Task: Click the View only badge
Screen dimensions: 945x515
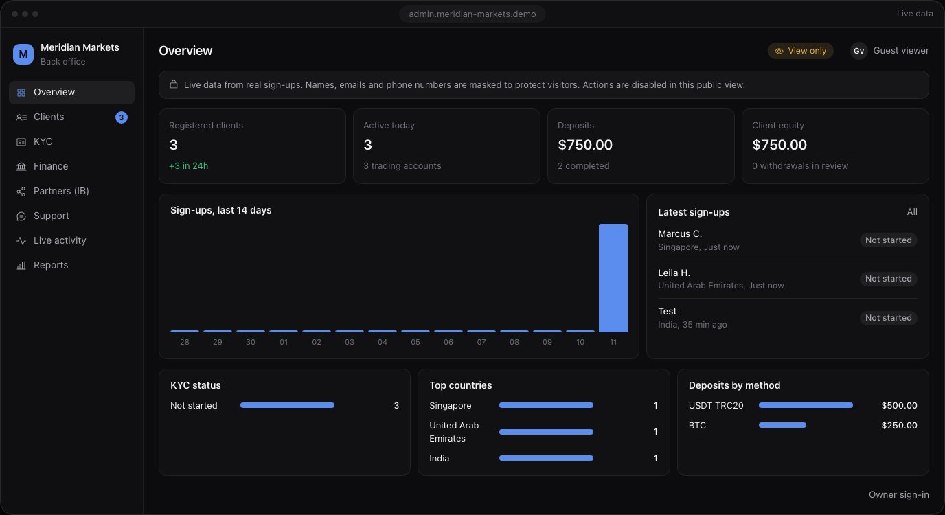Action: pyautogui.click(x=801, y=51)
